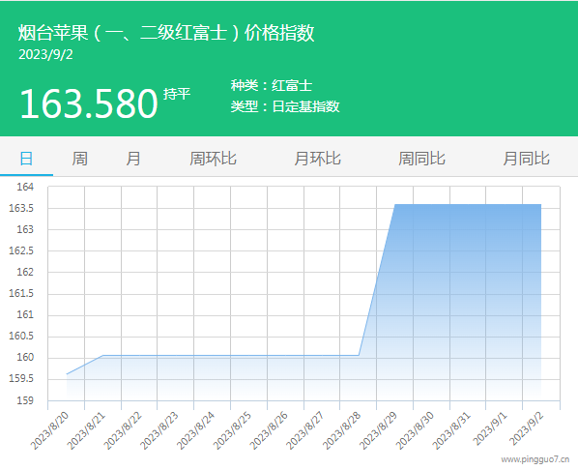Click the 2023/8/28 data point before rise
Screen dimensions: 578x470
(x=359, y=355)
